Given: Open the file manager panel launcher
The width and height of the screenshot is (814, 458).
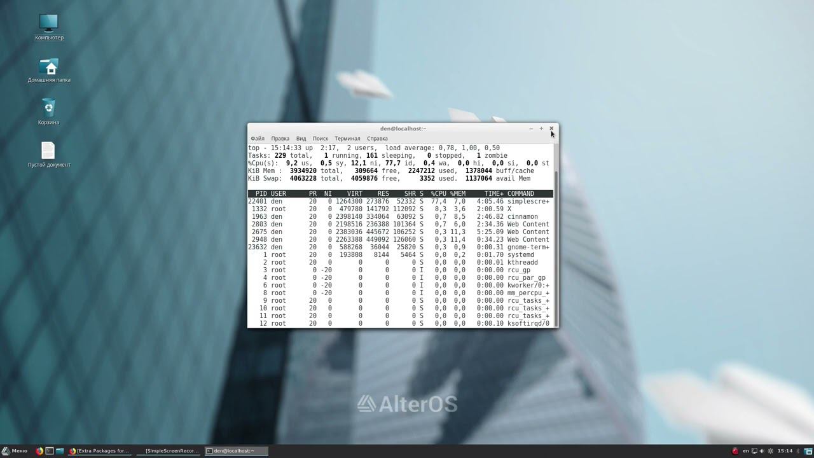Looking at the screenshot, I should click(60, 451).
